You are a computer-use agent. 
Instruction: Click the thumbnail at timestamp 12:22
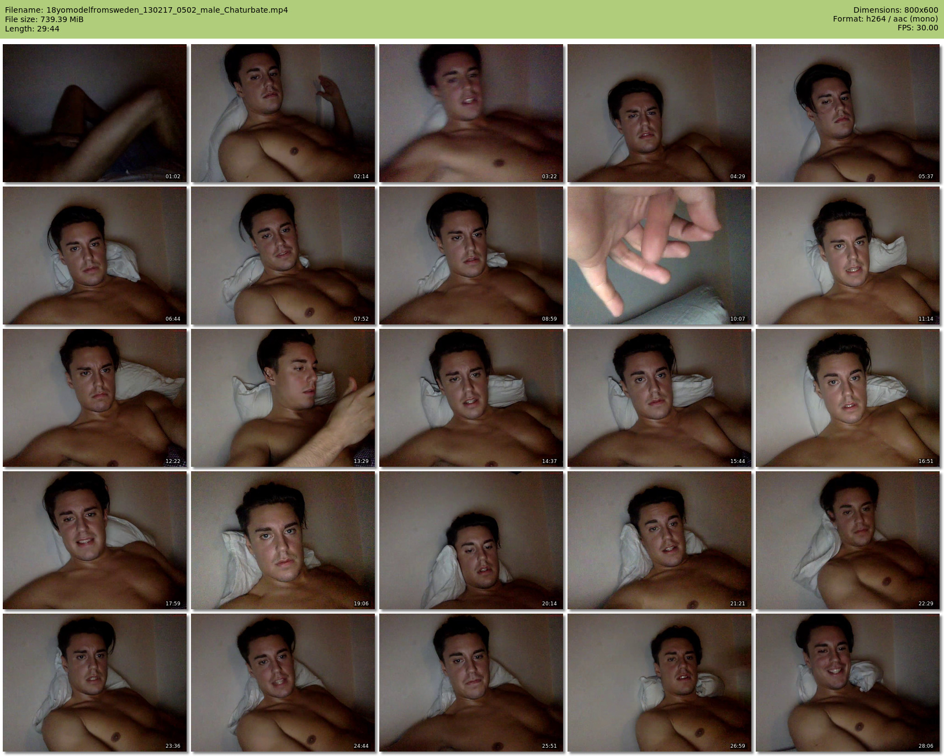coord(94,398)
